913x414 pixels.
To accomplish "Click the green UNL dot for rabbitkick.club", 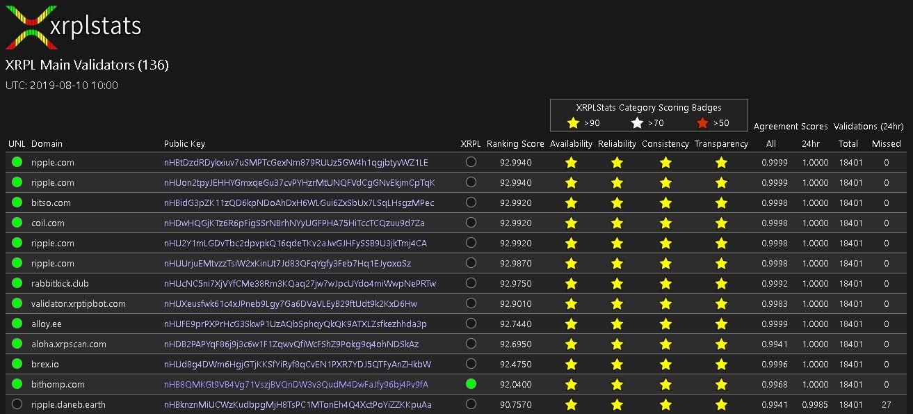I will (x=17, y=283).
